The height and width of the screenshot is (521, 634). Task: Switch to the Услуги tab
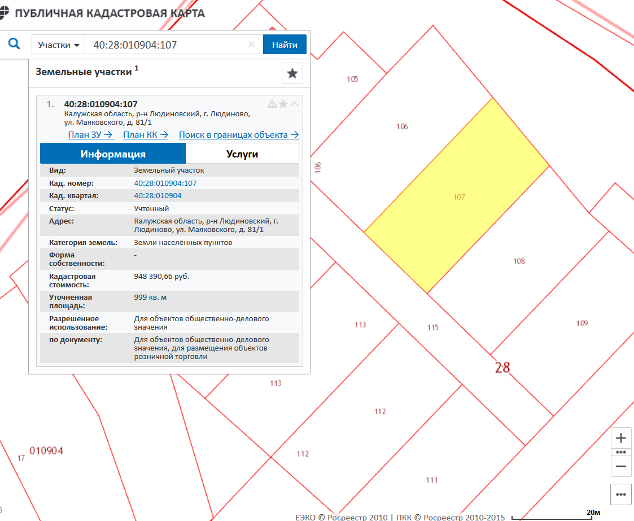click(242, 154)
